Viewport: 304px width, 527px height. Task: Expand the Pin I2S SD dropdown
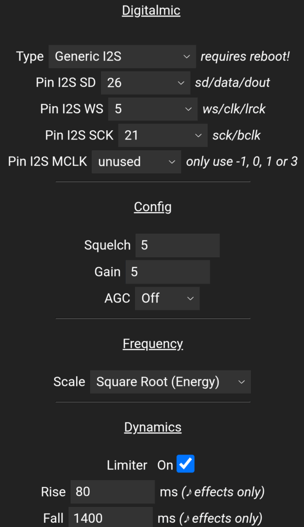coord(145,83)
